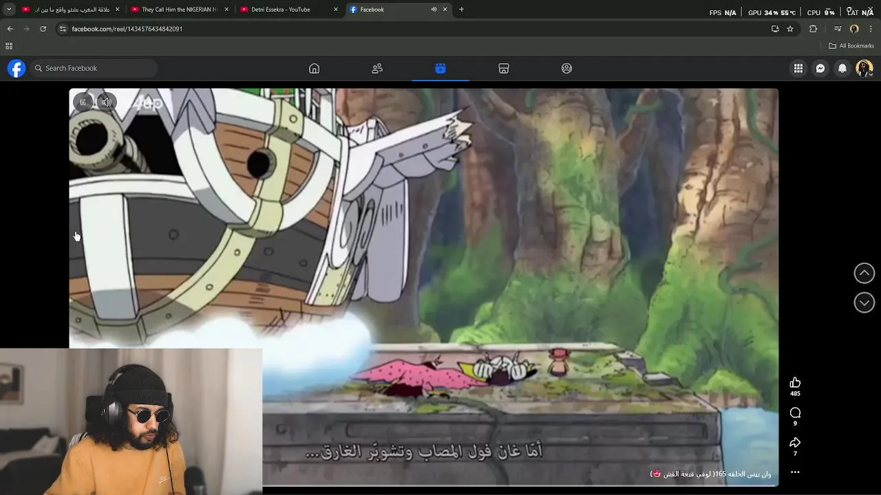Open the Facebook menu grid icon
The width and height of the screenshot is (881, 495).
tap(798, 68)
